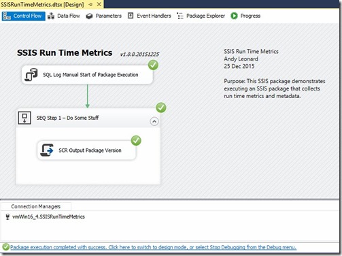This screenshot has width=342, height=256.
Task: Click the Purpose description annotation
Action: click(275, 89)
